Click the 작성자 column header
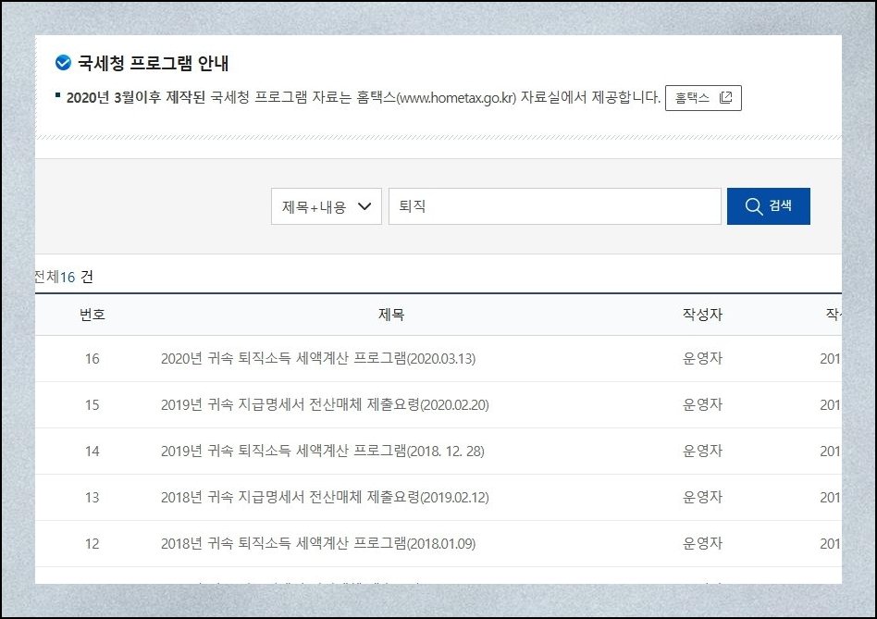Viewport: 877px width, 619px height. [x=702, y=315]
